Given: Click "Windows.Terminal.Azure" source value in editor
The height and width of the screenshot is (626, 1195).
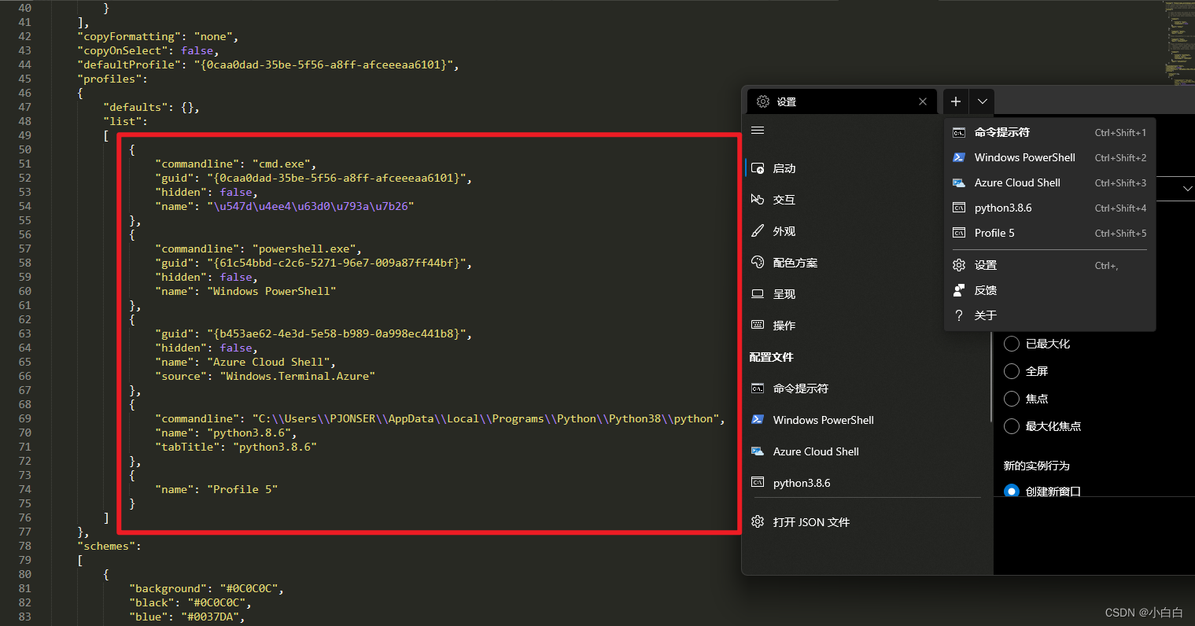Looking at the screenshot, I should click(x=297, y=376).
